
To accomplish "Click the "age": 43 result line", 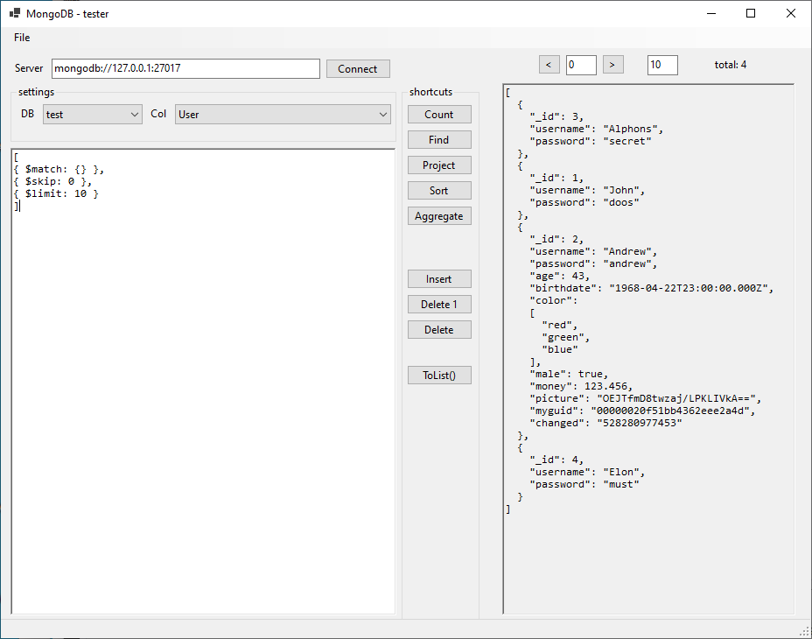I will [x=559, y=277].
